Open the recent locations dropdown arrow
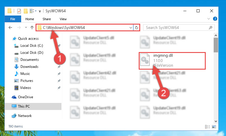This screenshot has height=136, width=226. click(x=26, y=27)
